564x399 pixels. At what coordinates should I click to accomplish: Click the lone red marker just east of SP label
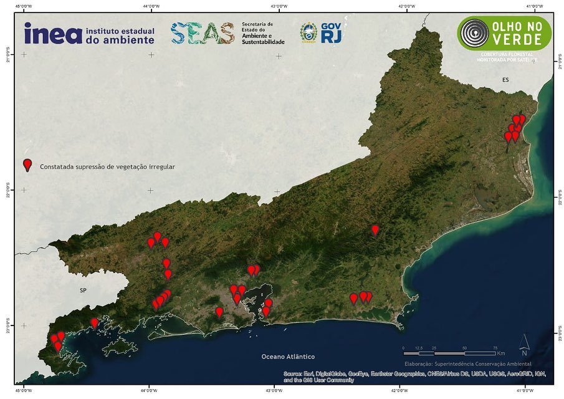point(94,323)
